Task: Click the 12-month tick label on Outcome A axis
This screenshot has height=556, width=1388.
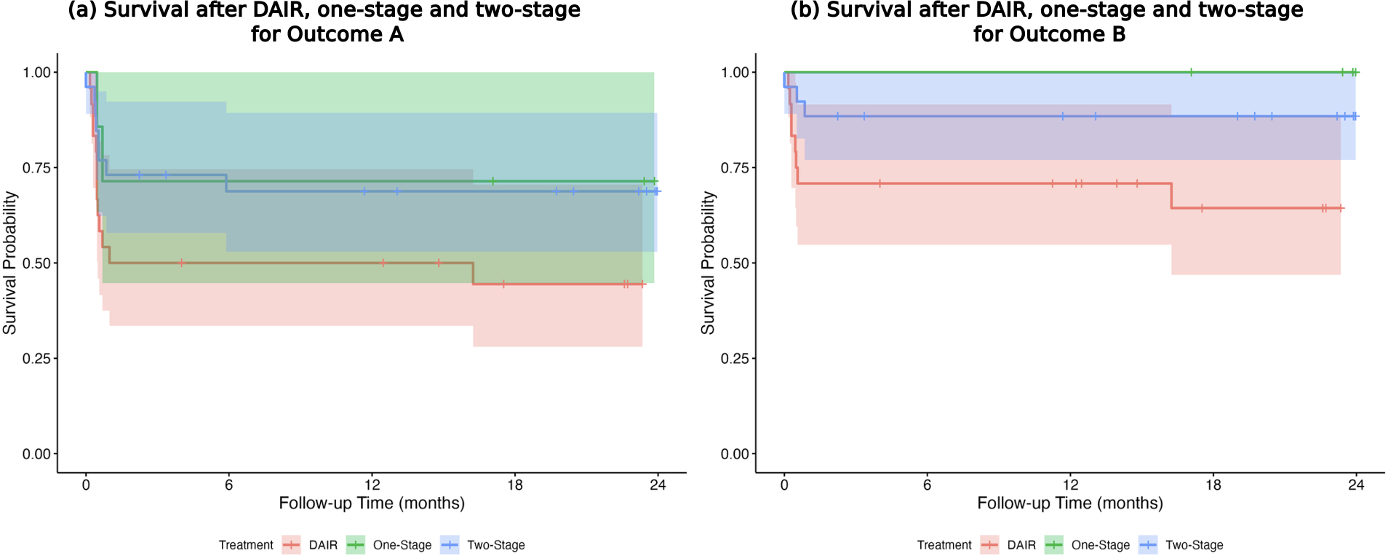Action: (372, 485)
